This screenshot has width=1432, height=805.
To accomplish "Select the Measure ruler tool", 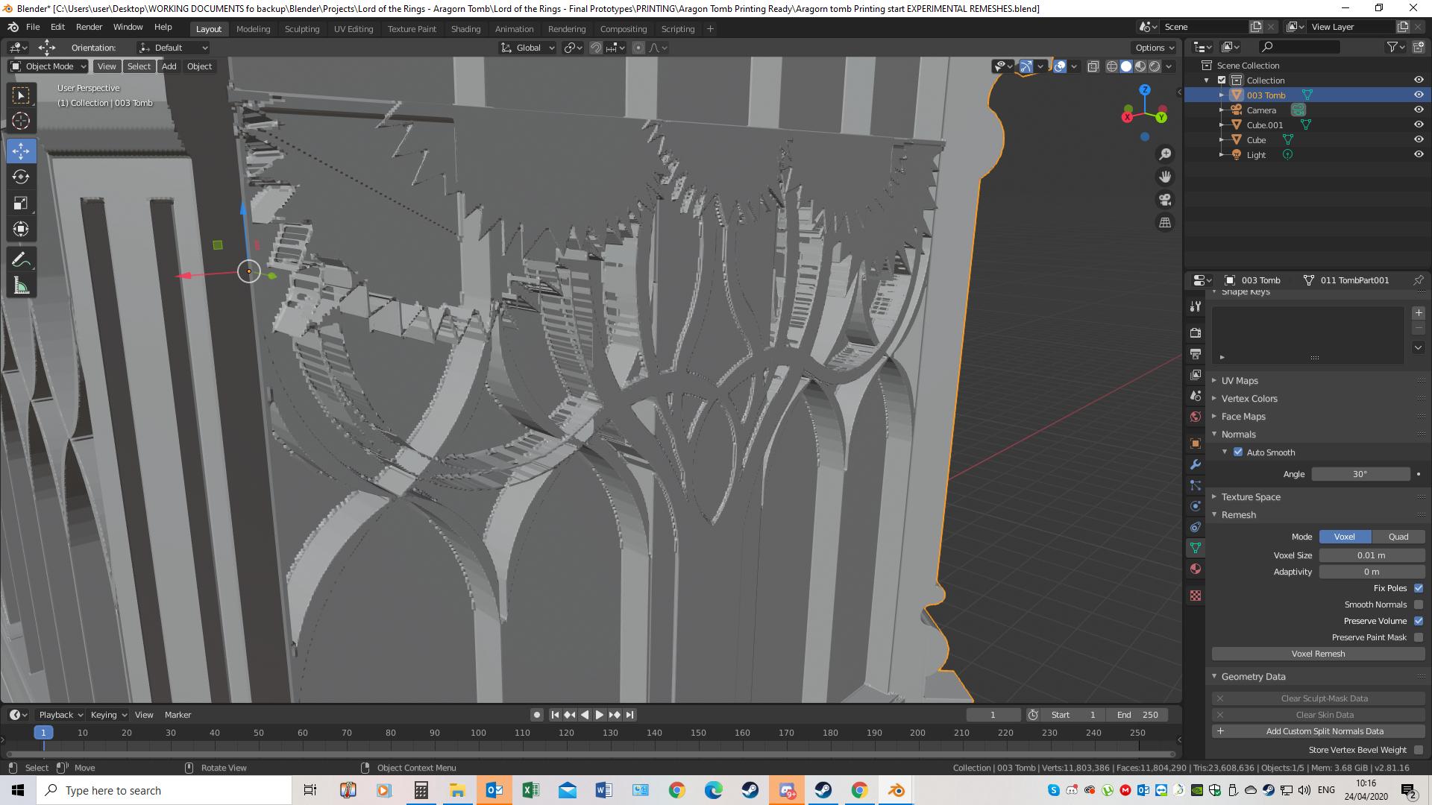I will (x=21, y=286).
